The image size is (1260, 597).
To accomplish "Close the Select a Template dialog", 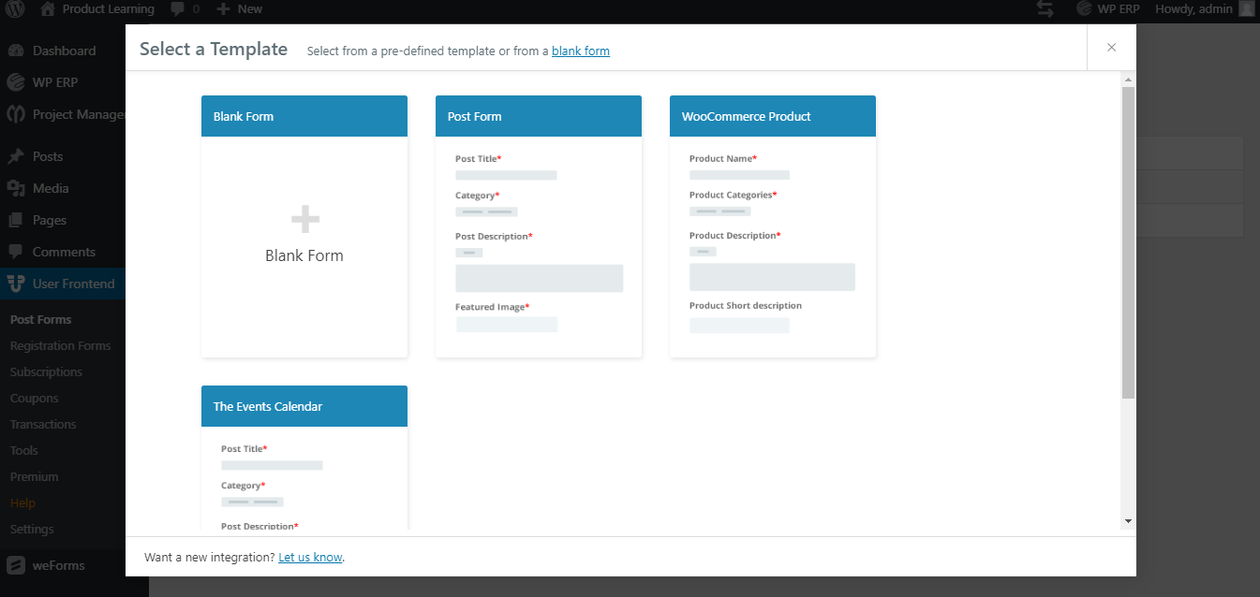I will click(1112, 48).
